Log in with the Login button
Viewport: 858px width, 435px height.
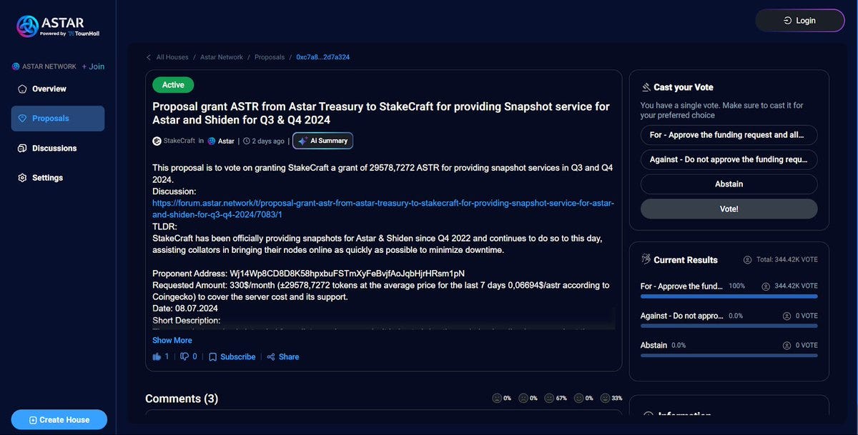coord(799,21)
